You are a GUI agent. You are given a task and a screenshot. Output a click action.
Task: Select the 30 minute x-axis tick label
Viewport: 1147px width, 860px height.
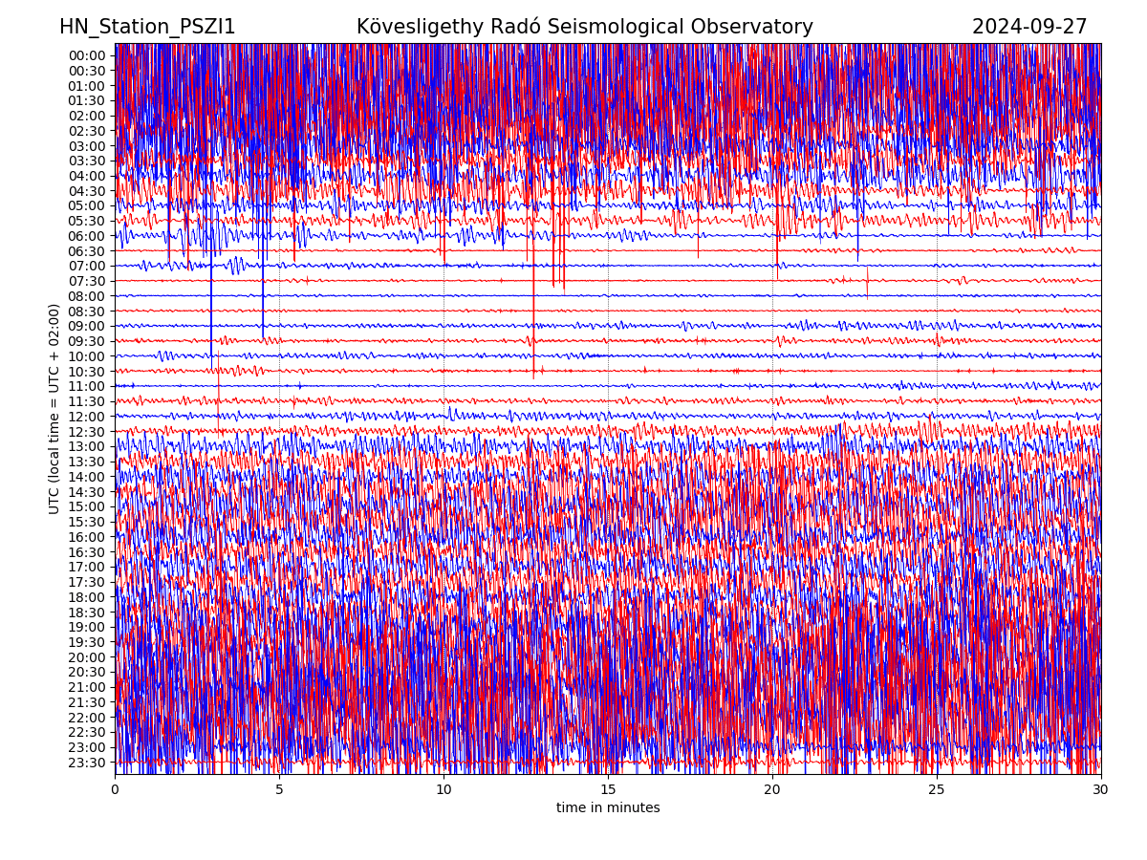click(1101, 790)
